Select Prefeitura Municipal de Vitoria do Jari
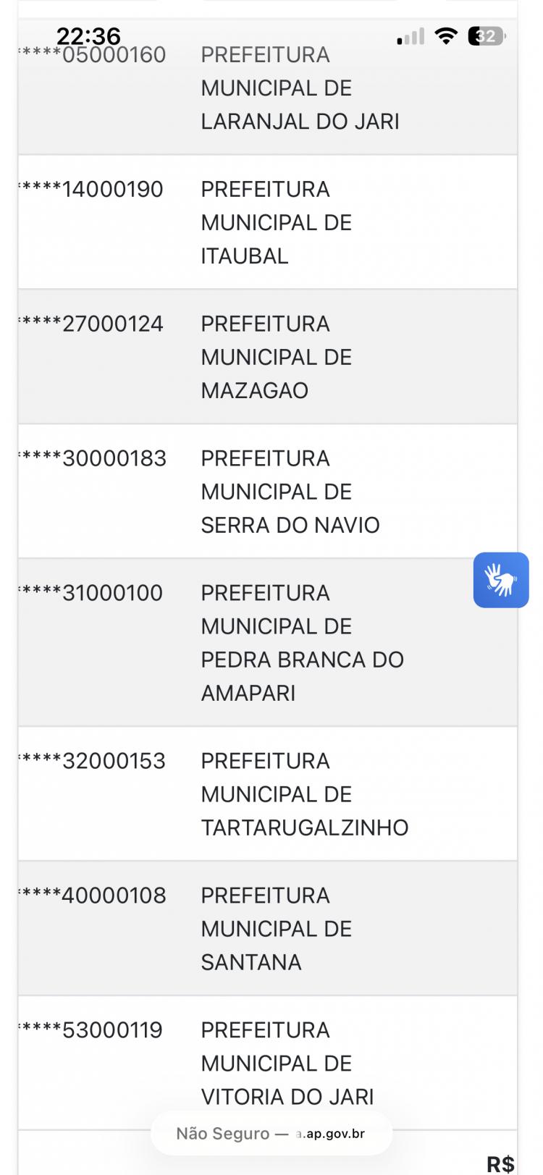The height and width of the screenshot is (1175, 543). click(287, 1064)
